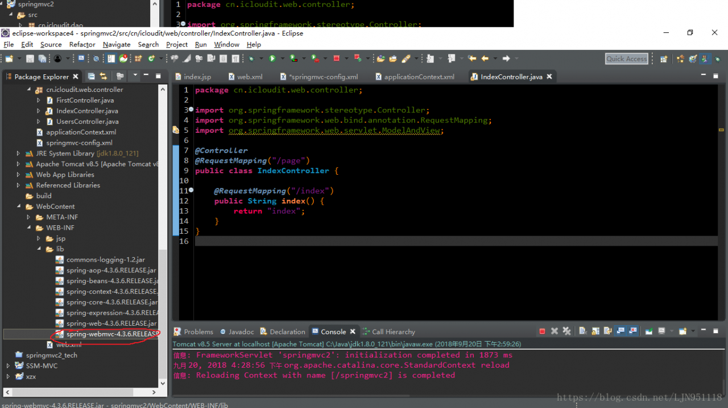Open the Window menu
This screenshot has height=408, width=728.
226,44
